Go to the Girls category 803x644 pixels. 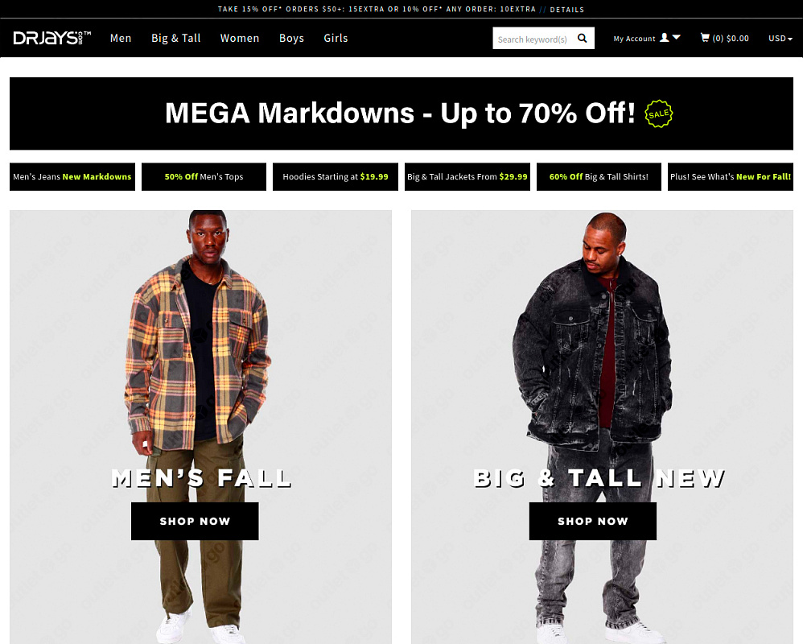click(x=336, y=38)
